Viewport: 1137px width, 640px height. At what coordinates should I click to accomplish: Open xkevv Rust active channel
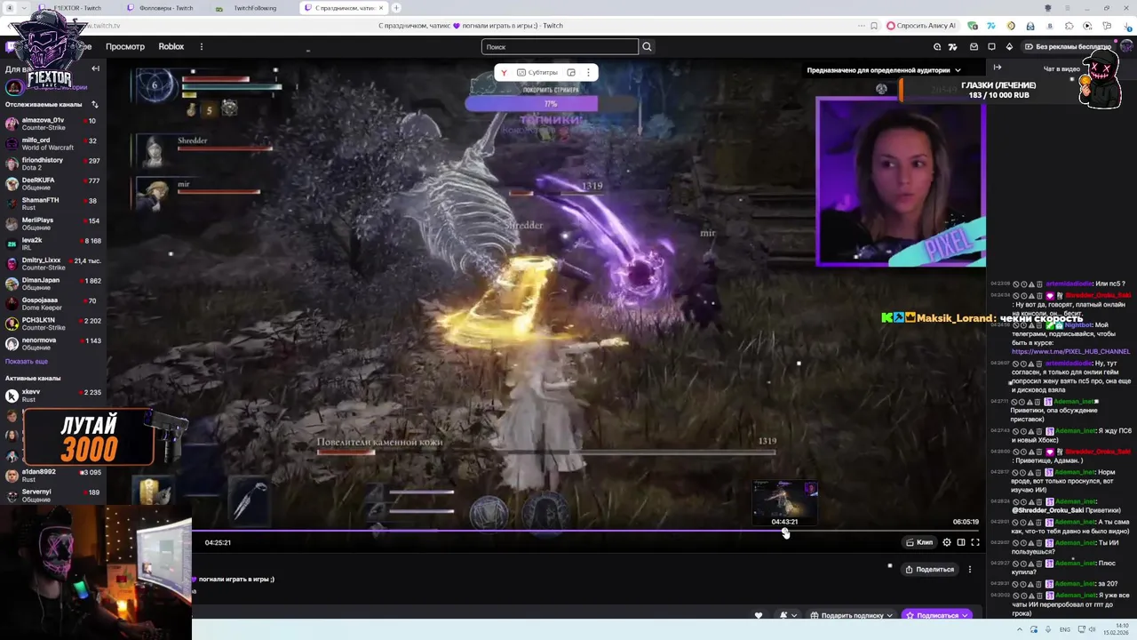53,396
